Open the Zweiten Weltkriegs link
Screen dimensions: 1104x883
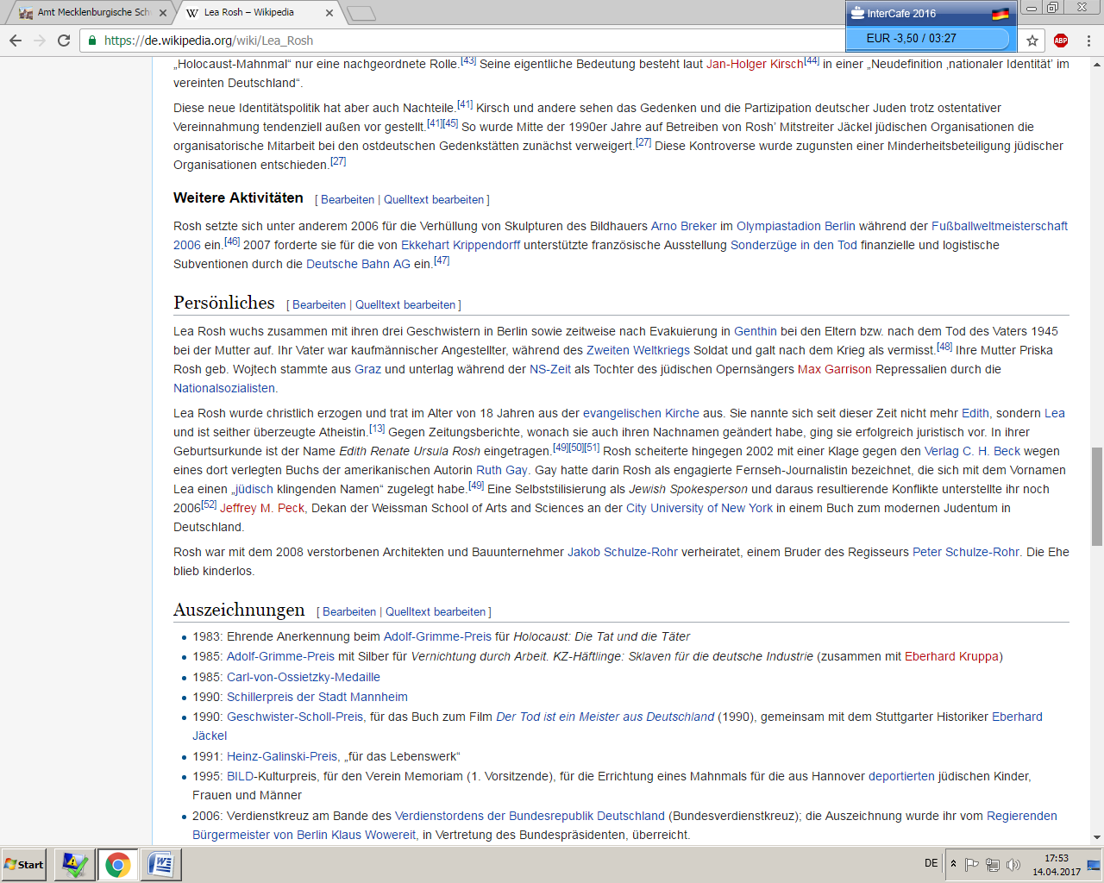point(638,351)
